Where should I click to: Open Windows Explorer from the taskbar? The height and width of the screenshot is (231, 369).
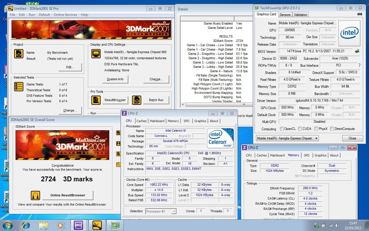(x=43, y=225)
